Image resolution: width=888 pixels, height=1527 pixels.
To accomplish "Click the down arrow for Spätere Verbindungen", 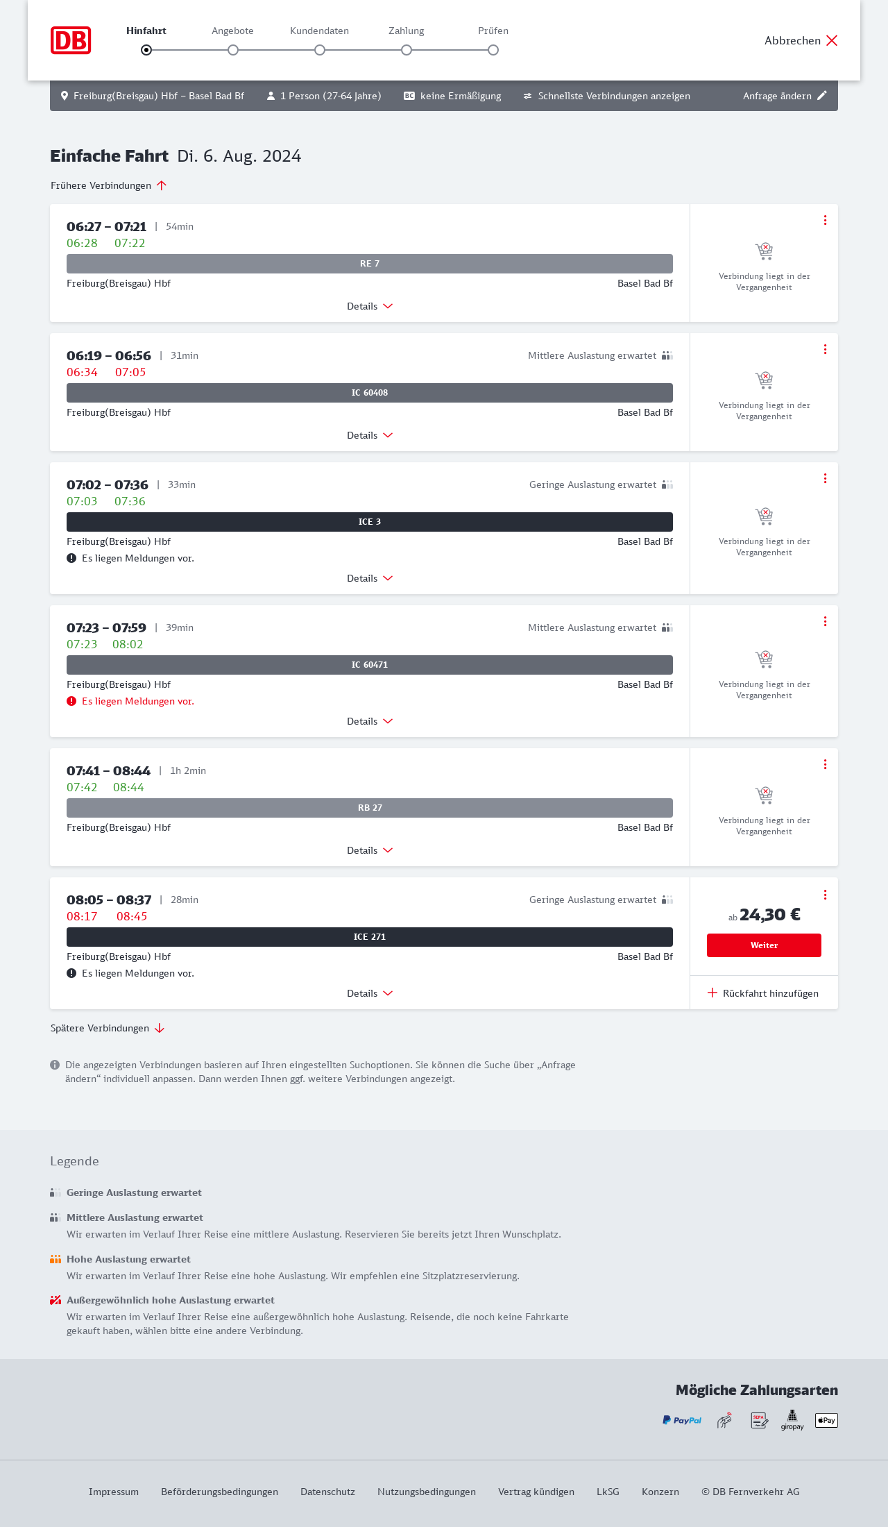I will [160, 1028].
